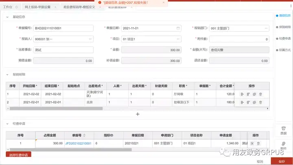The width and height of the screenshot is (293, 165).
Task: Delete the JFD202102210001 expense application row
Action: [258, 143]
